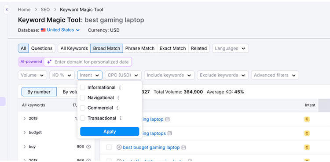Open the Advanced filters dropdown
330x162 pixels.
[275, 75]
